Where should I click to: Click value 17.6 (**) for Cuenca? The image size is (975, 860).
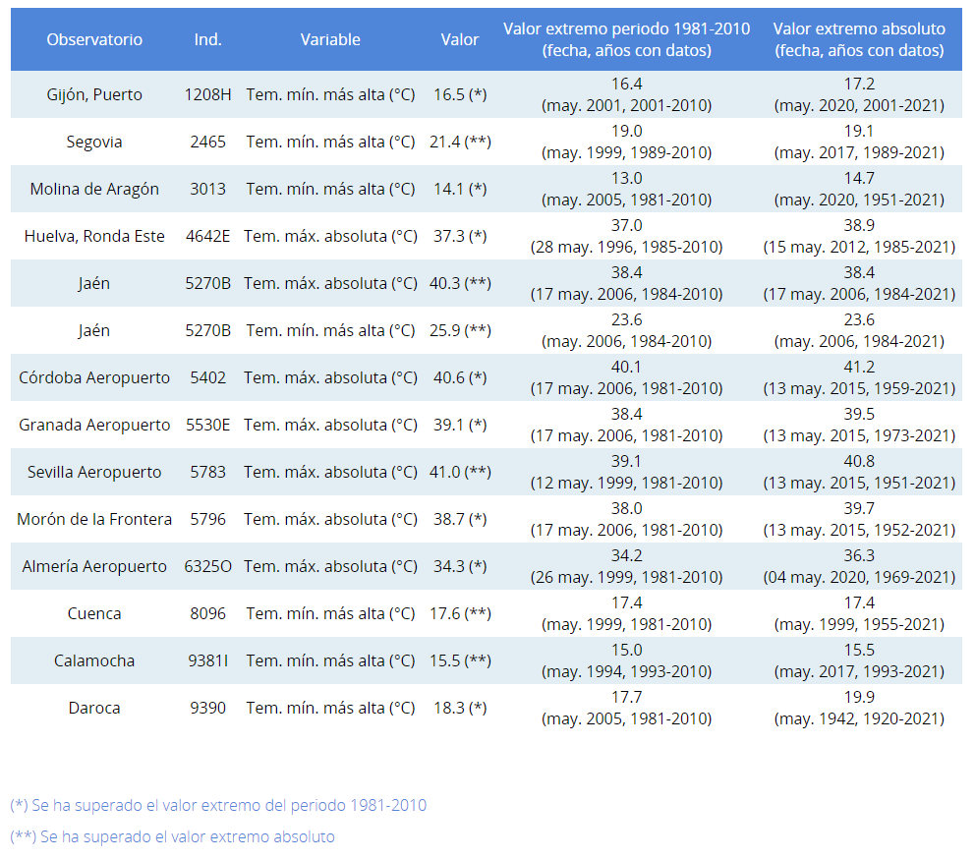point(460,614)
